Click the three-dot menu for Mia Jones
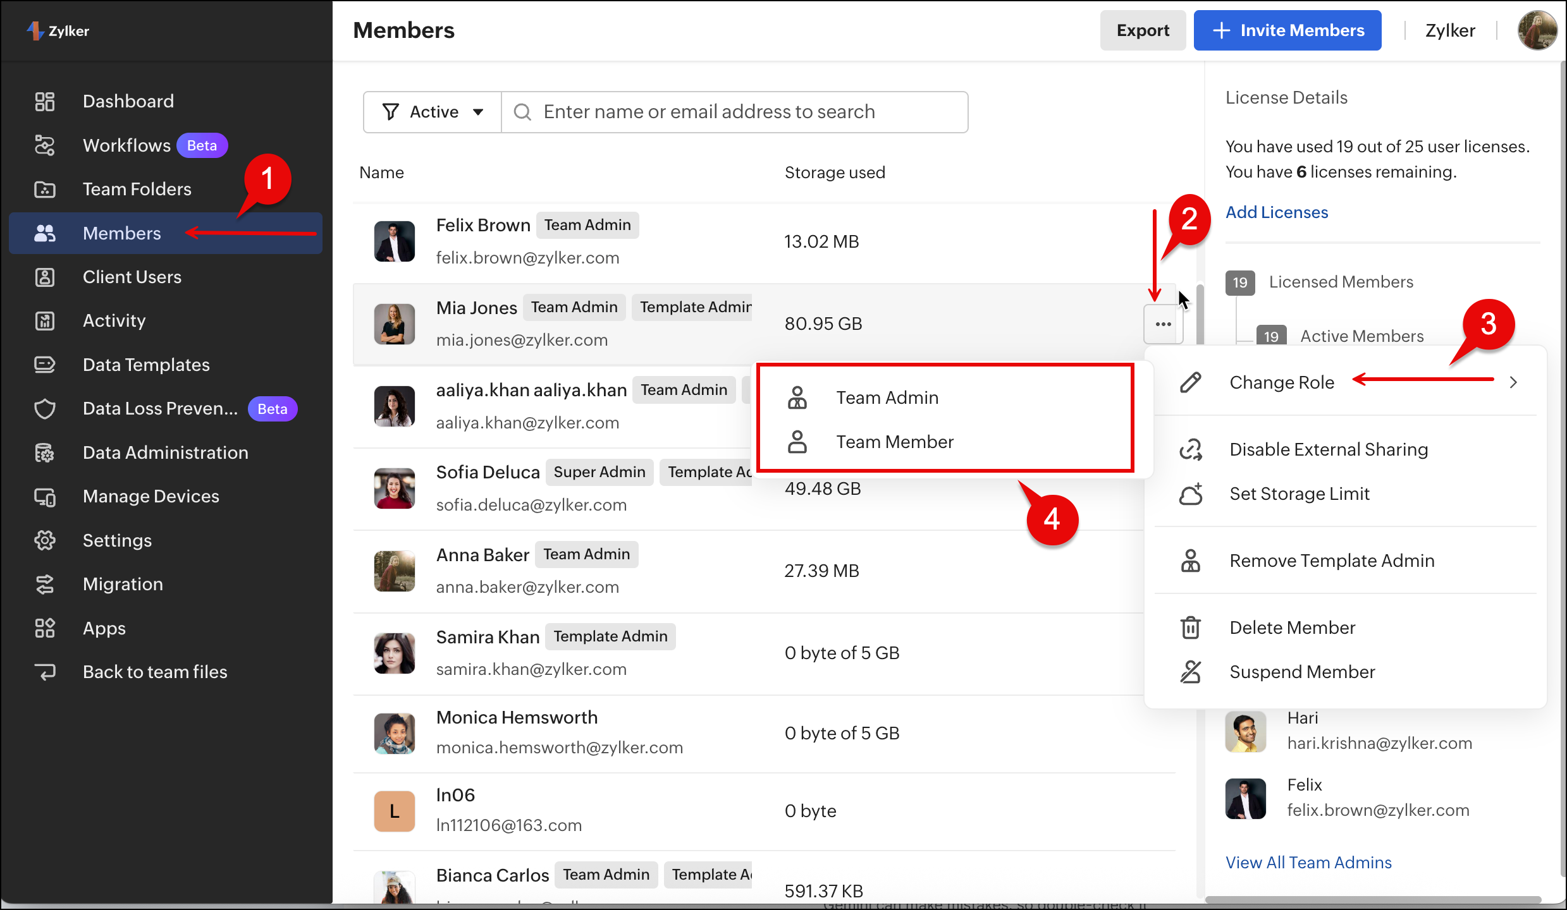The width and height of the screenshot is (1567, 910). click(x=1163, y=324)
